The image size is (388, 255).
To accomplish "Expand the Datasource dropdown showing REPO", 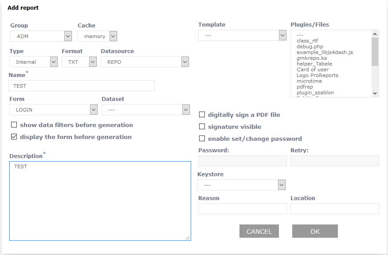I will [145, 62].
